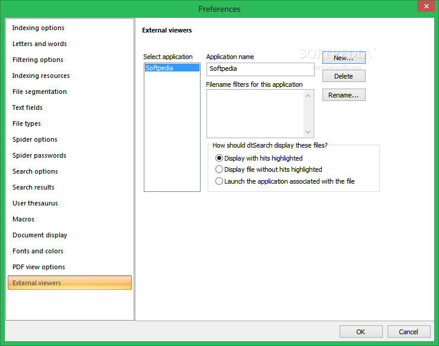The image size is (439, 346).
Task: Open Indexing resources settings
Action: 41,76
